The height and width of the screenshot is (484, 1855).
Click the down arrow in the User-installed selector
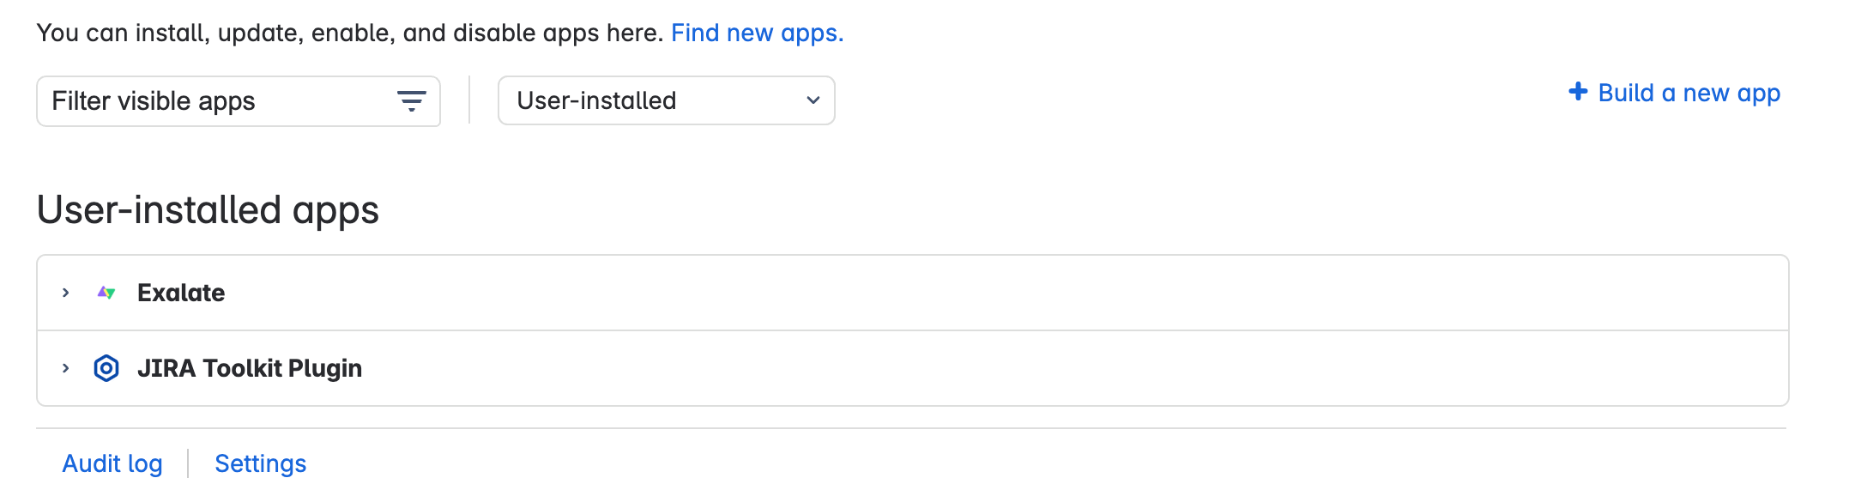813,100
